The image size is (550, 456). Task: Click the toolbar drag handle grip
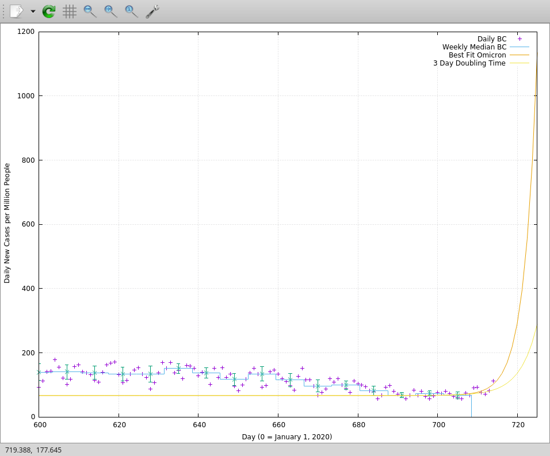(3, 12)
